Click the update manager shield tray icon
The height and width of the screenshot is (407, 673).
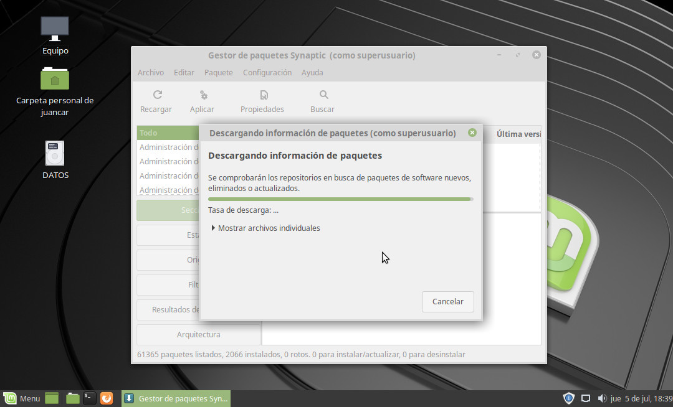pyautogui.click(x=568, y=398)
